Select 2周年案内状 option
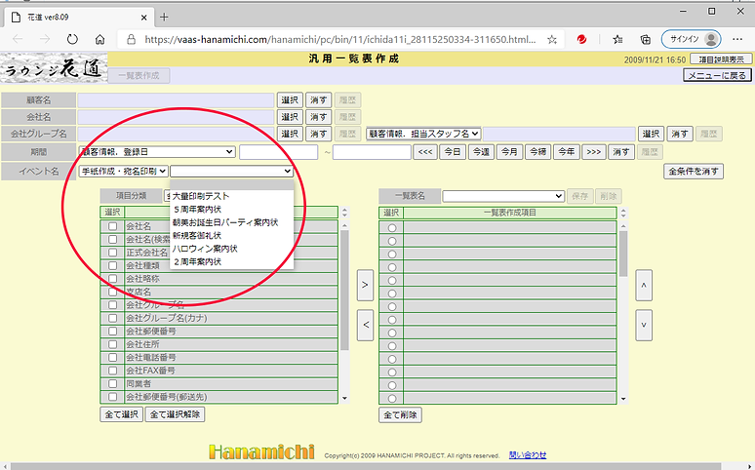 click(231, 261)
